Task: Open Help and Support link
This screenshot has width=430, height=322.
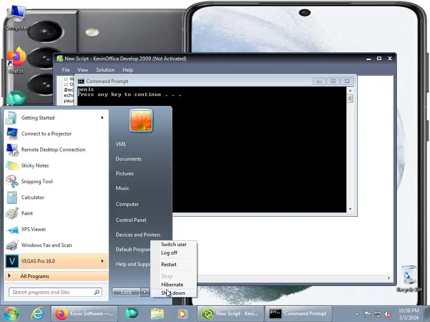Action: (x=133, y=264)
